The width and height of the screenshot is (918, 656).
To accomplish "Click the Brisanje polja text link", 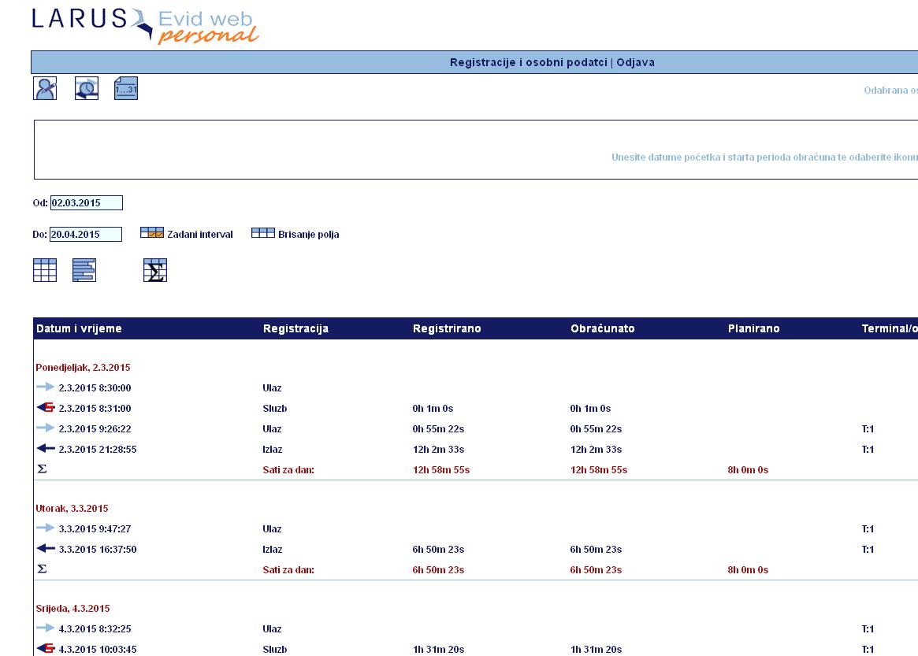I will [x=308, y=235].
